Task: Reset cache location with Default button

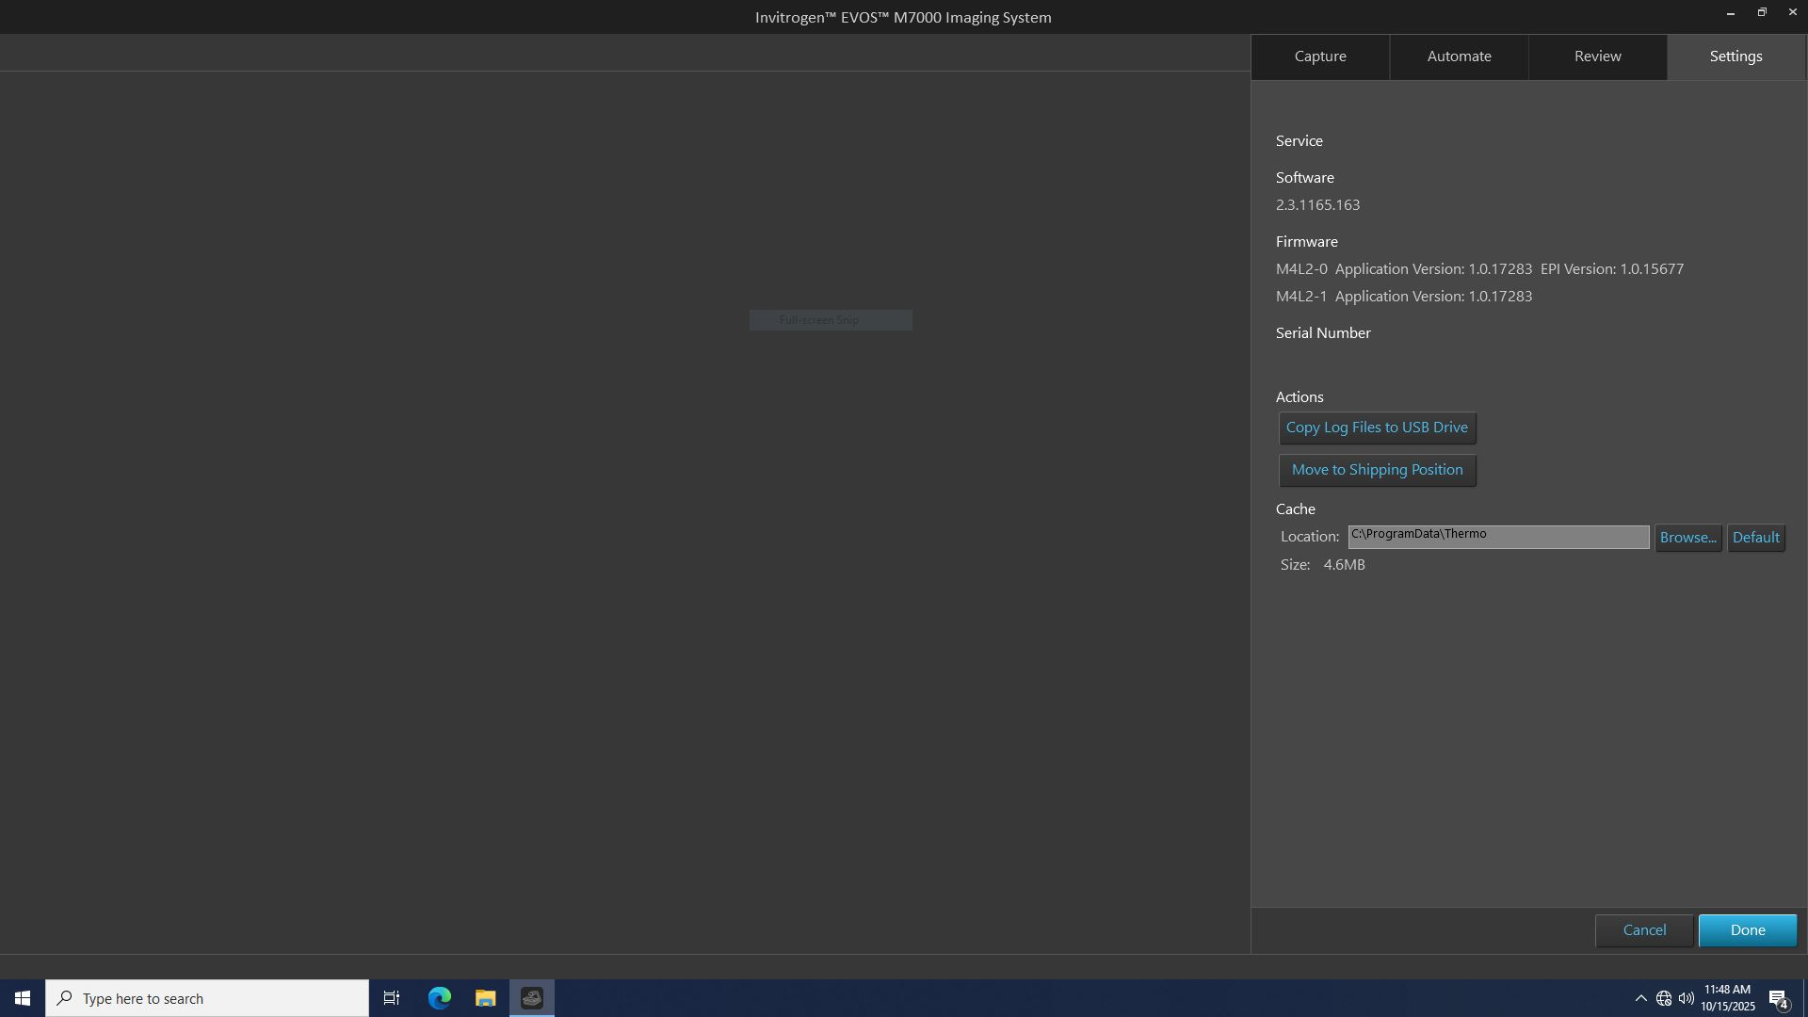Action: pos(1754,538)
